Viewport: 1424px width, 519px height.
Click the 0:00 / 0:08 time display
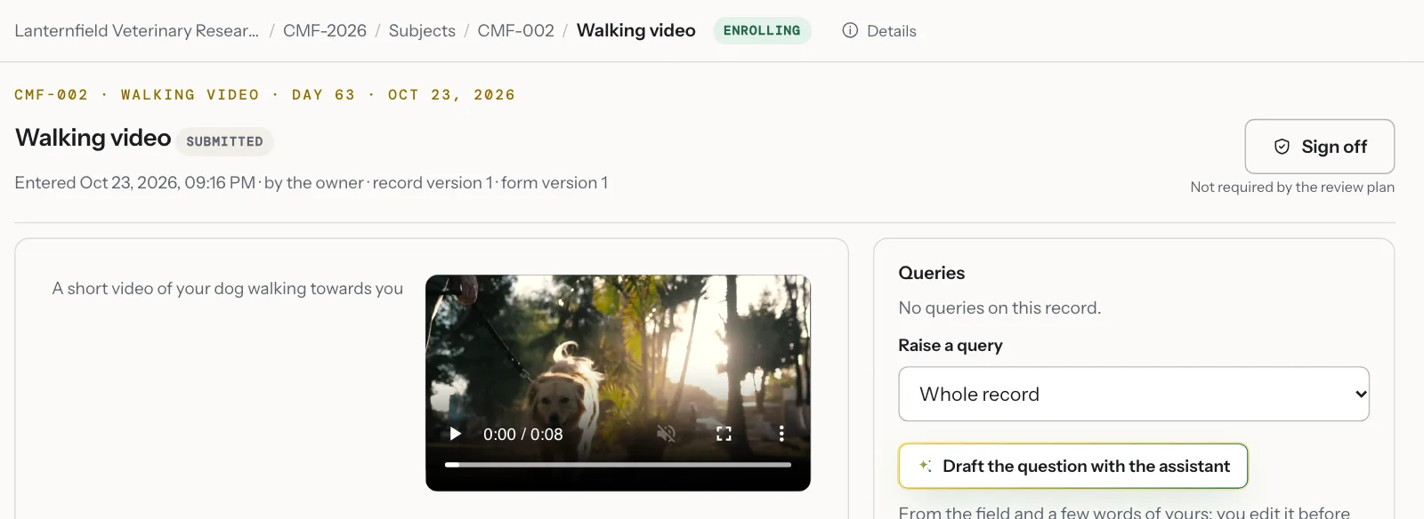click(523, 435)
